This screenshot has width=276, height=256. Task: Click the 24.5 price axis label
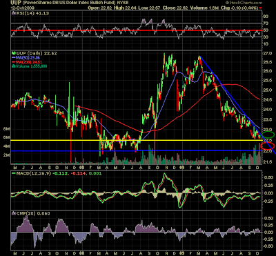[267, 100]
